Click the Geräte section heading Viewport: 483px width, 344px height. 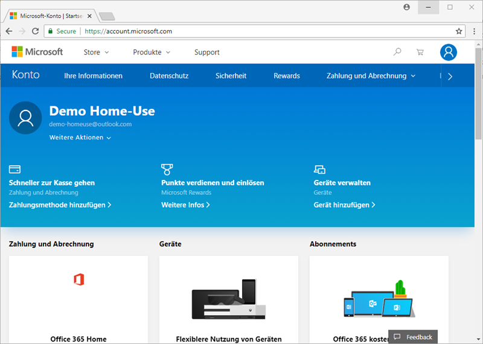pos(170,244)
